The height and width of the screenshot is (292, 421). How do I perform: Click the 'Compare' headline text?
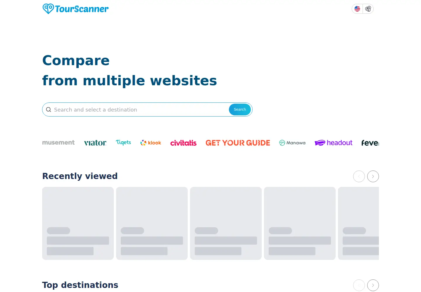tap(76, 61)
